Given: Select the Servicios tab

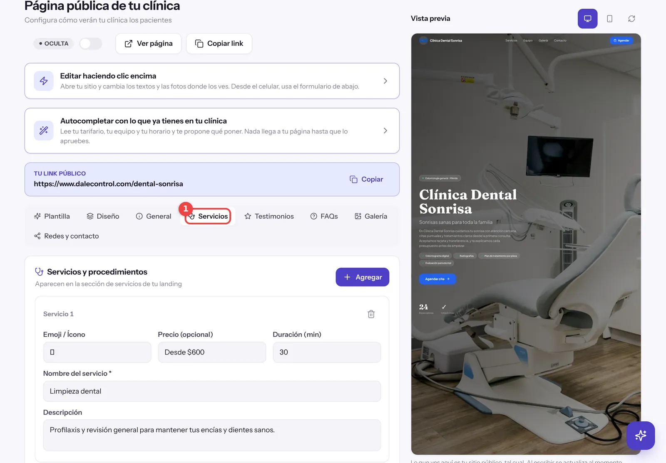Looking at the screenshot, I should tap(208, 216).
